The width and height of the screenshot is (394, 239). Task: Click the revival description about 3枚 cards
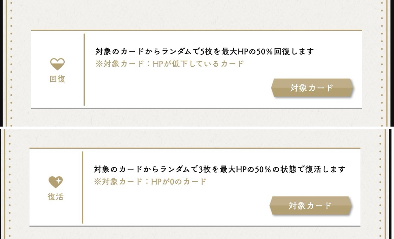220,169
